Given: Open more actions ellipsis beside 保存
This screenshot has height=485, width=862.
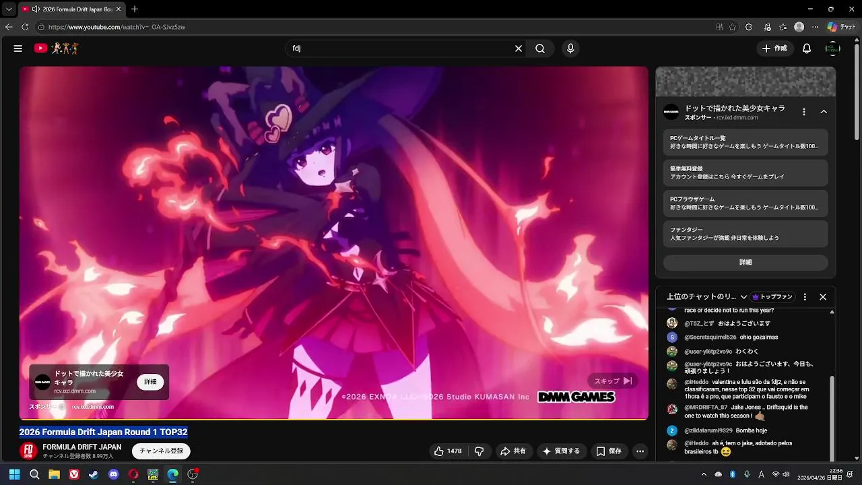Looking at the screenshot, I should pyautogui.click(x=640, y=451).
